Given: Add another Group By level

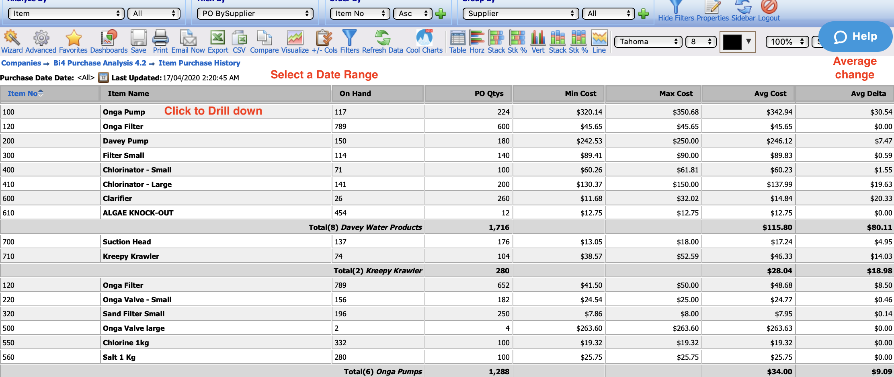Looking at the screenshot, I should (x=644, y=14).
